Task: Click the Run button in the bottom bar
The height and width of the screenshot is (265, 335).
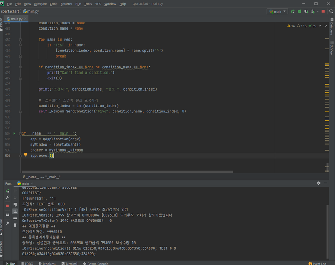Action: tap(10, 263)
